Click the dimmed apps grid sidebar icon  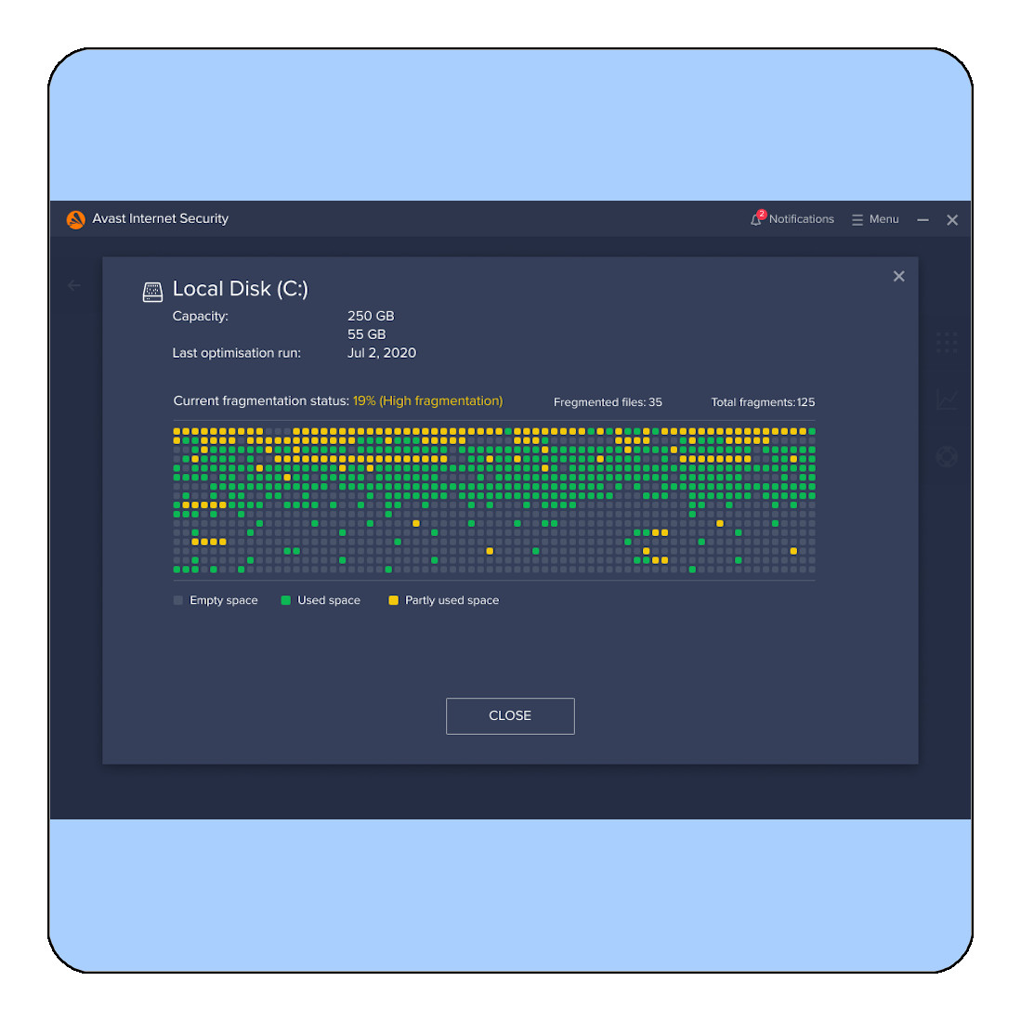[x=947, y=342]
